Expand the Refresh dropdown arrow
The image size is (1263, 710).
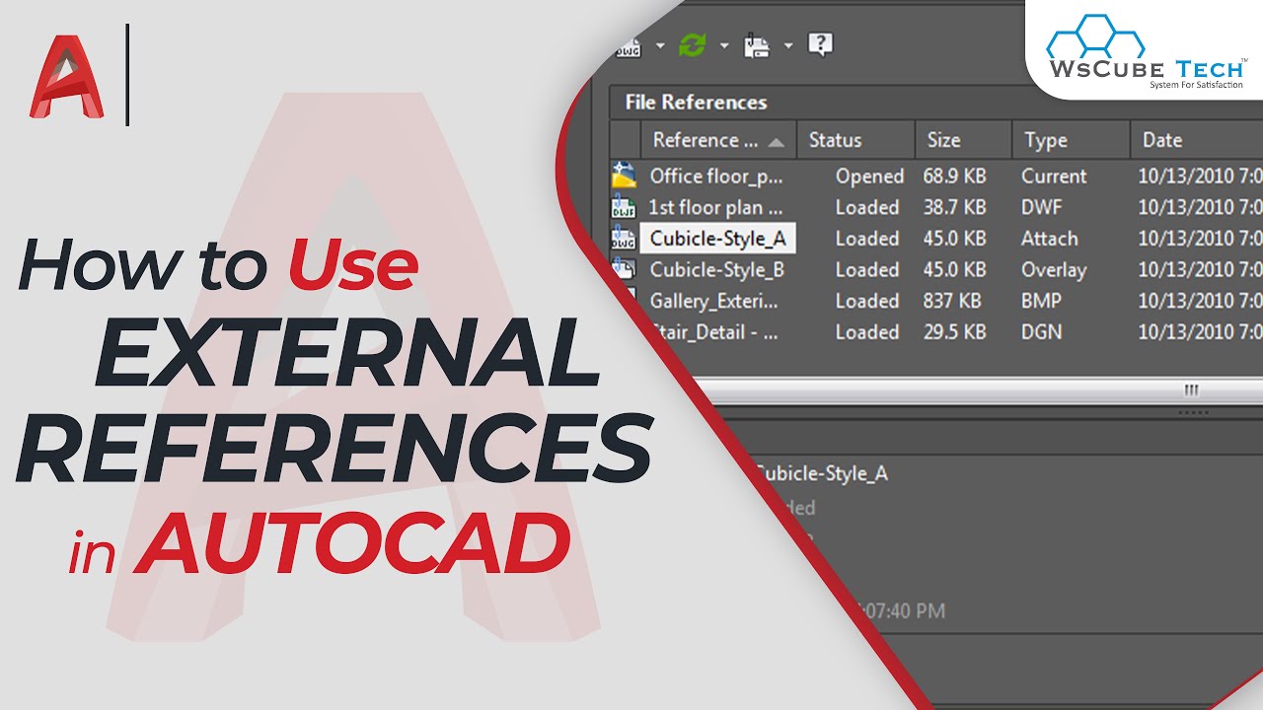[723, 45]
